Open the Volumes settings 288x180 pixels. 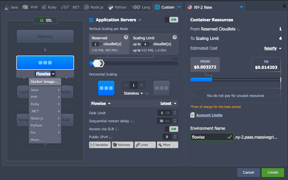122,145
